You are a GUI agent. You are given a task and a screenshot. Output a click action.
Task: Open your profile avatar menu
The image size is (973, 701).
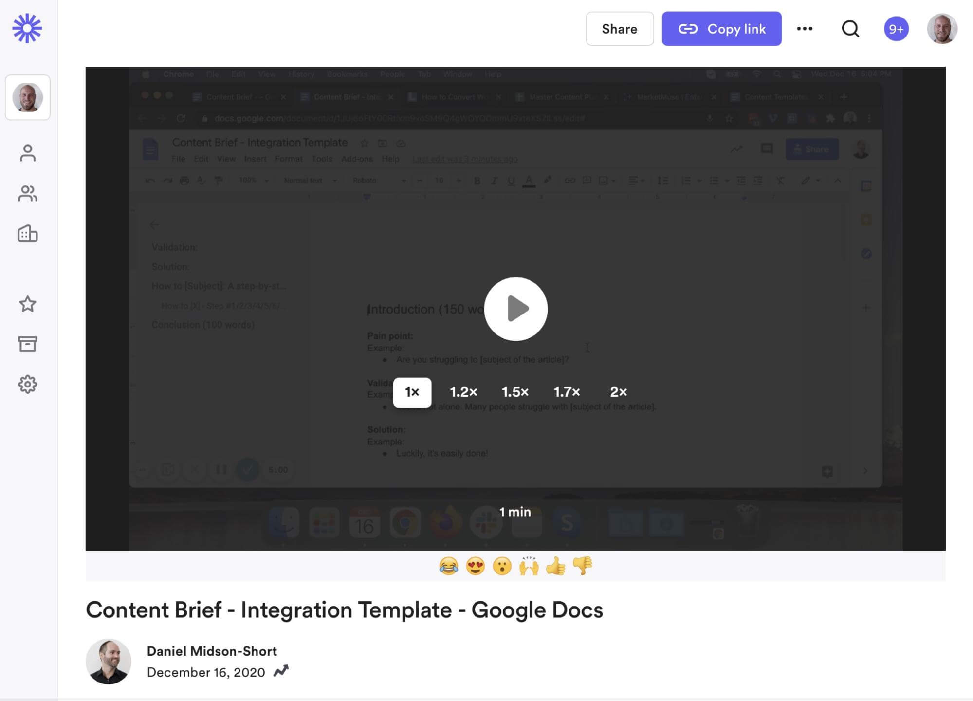click(942, 29)
